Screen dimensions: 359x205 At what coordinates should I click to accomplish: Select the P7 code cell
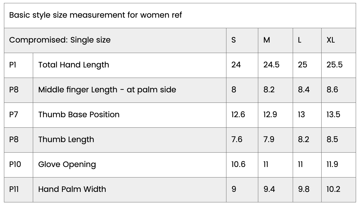[14, 115]
